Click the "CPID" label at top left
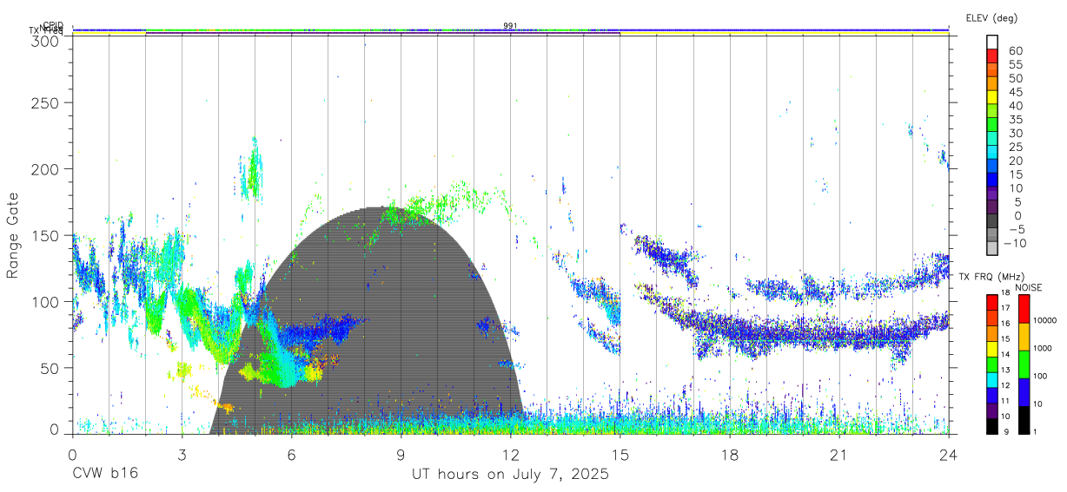 coord(53,25)
